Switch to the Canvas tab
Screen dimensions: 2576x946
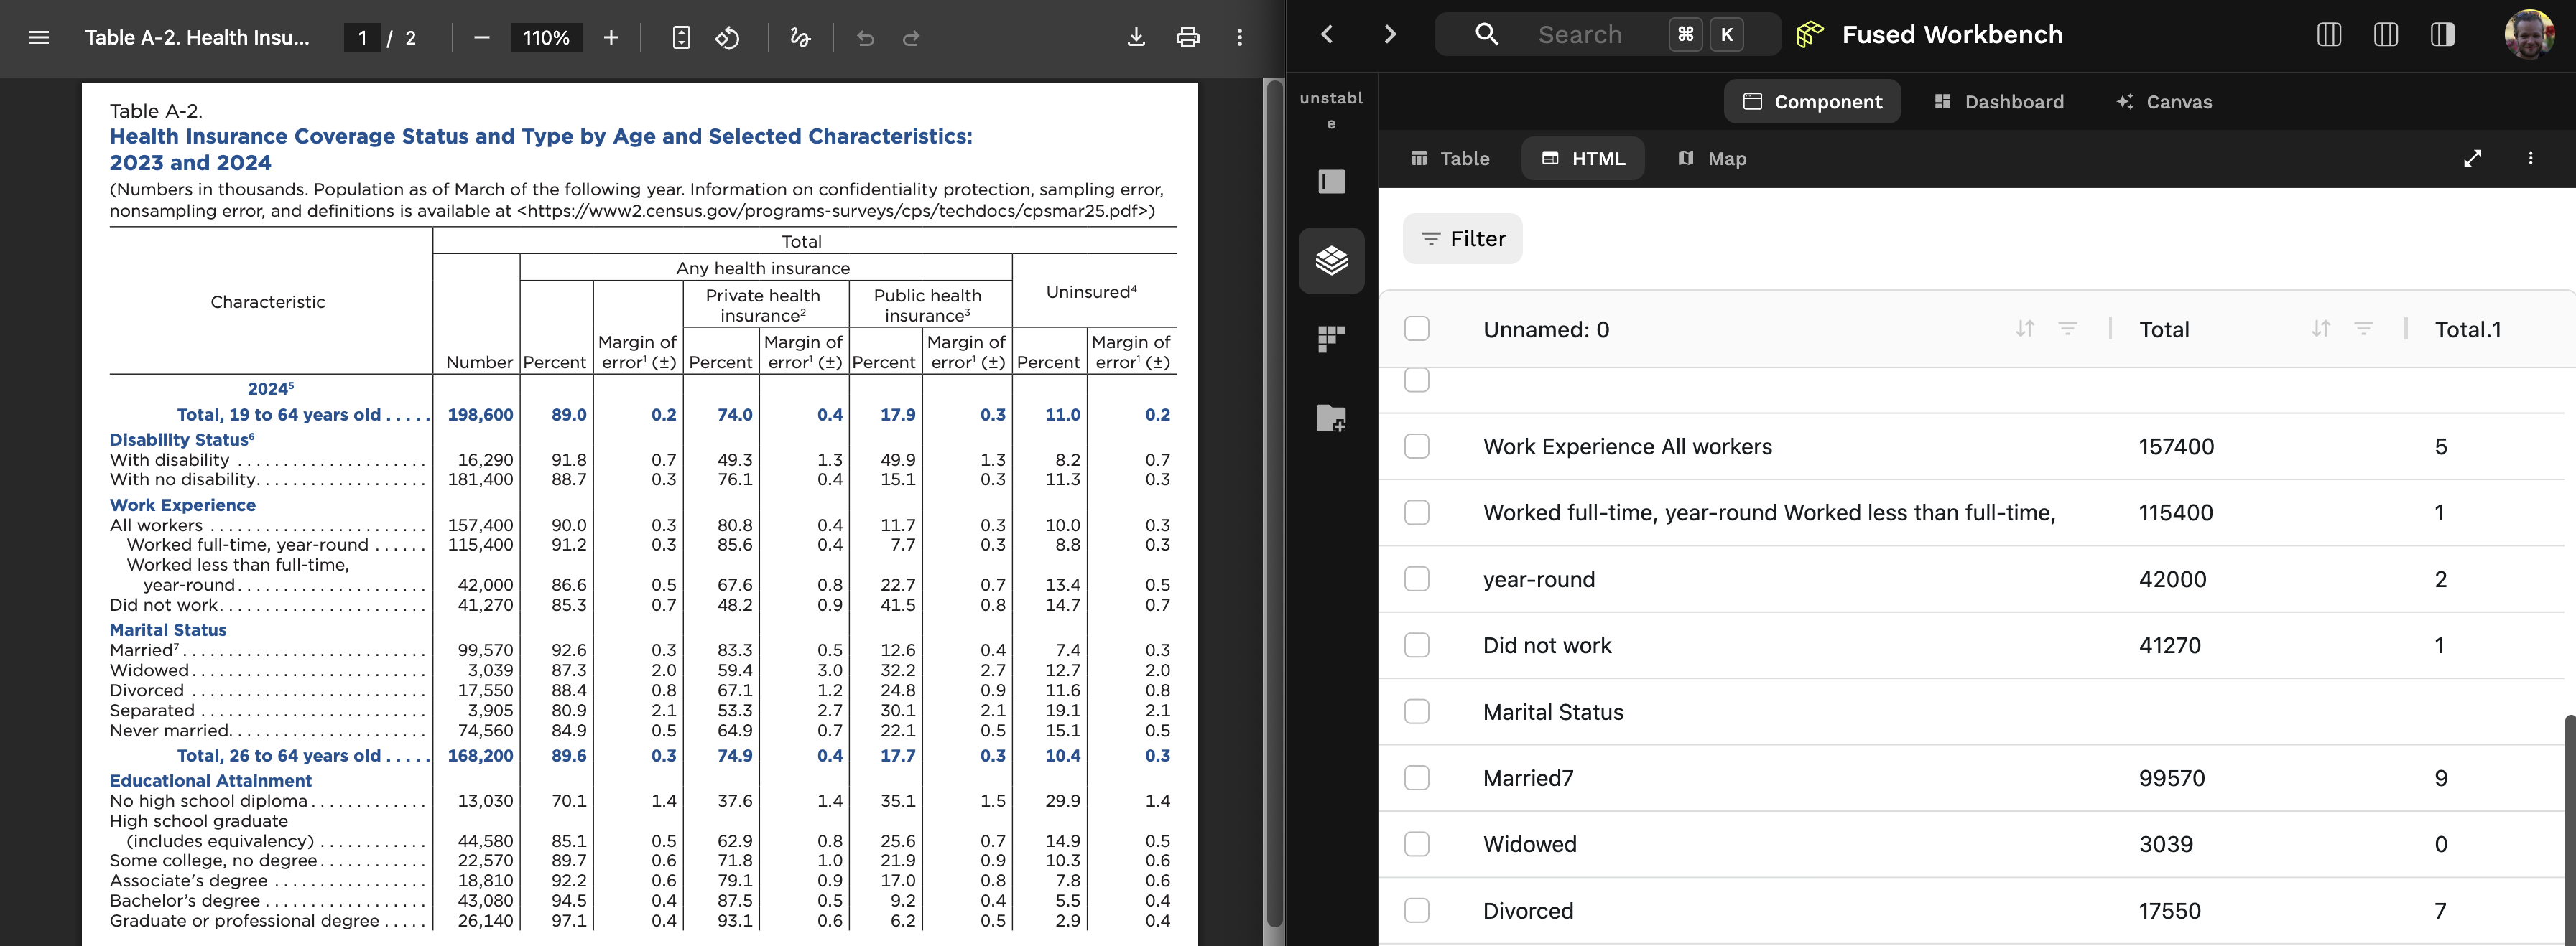pyautogui.click(x=2164, y=102)
